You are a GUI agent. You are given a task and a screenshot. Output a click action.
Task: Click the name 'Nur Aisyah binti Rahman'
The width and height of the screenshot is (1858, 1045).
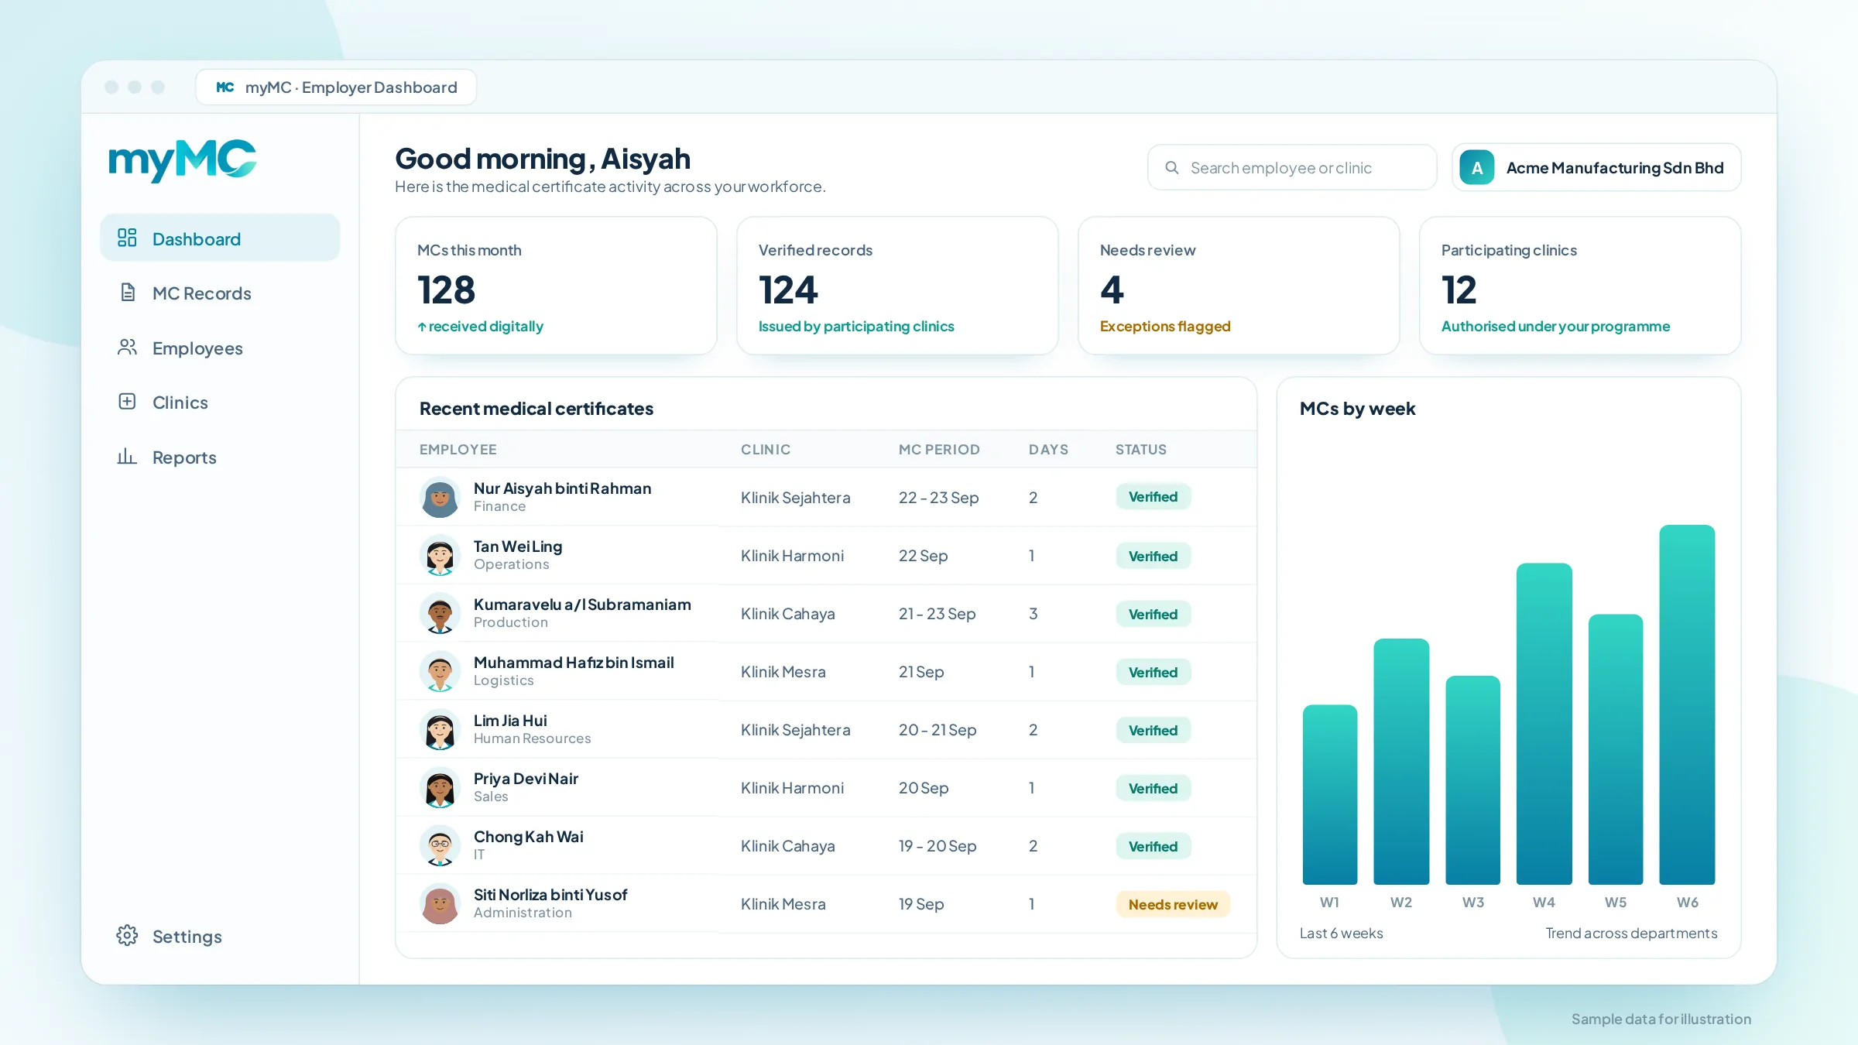coord(562,488)
